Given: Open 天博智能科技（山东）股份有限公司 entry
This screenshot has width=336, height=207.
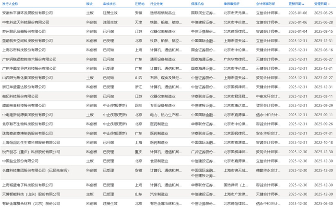Looking at the screenshot, I should tap(31, 195).
